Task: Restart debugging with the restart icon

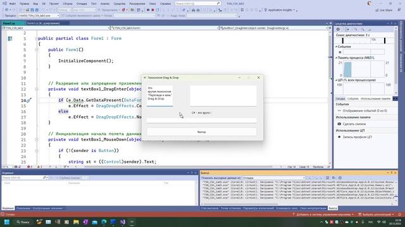Action: (158, 10)
